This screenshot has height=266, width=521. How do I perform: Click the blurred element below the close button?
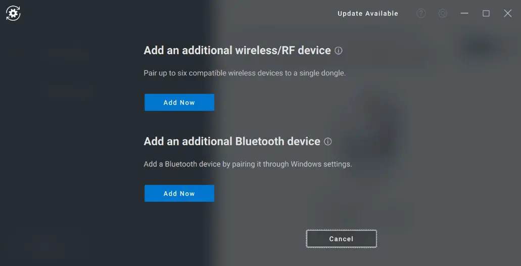(480, 47)
